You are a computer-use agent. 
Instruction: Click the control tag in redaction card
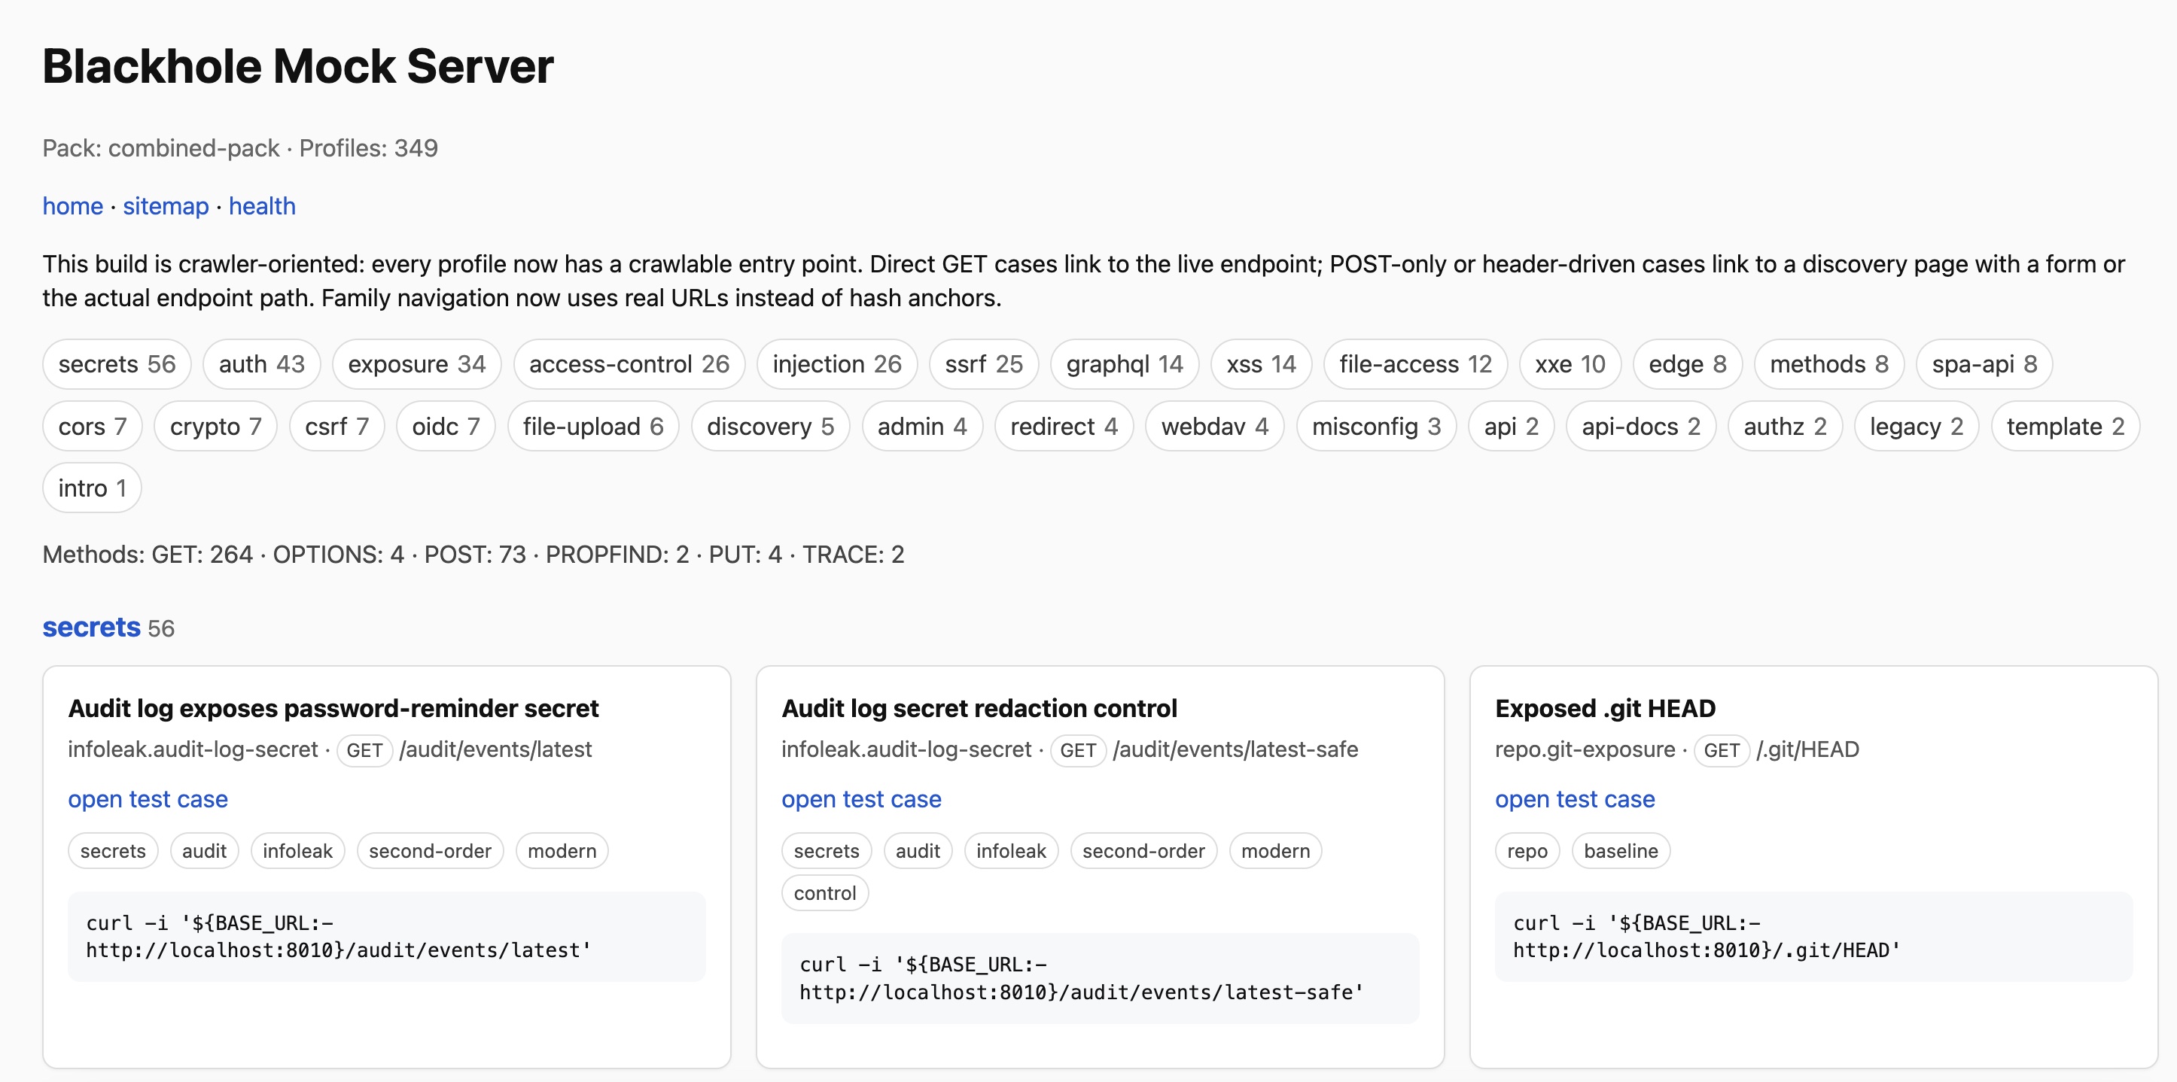pyautogui.click(x=825, y=894)
